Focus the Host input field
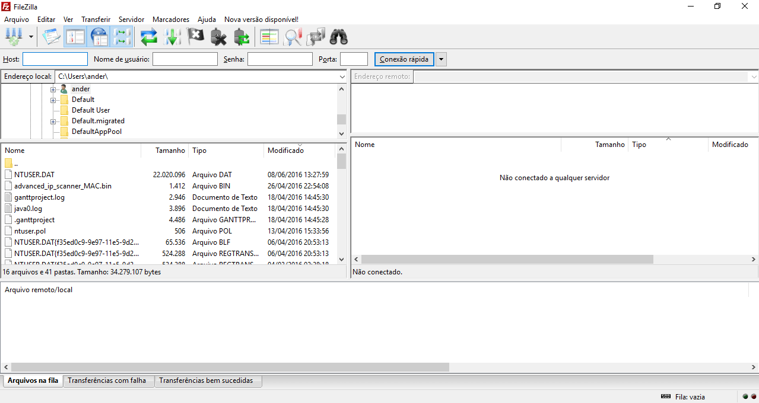This screenshot has height=403, width=759. pyautogui.click(x=55, y=59)
